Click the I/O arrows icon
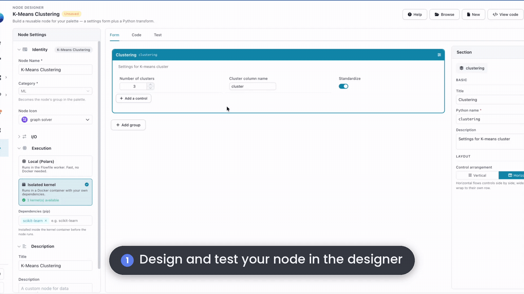 pos(24,137)
